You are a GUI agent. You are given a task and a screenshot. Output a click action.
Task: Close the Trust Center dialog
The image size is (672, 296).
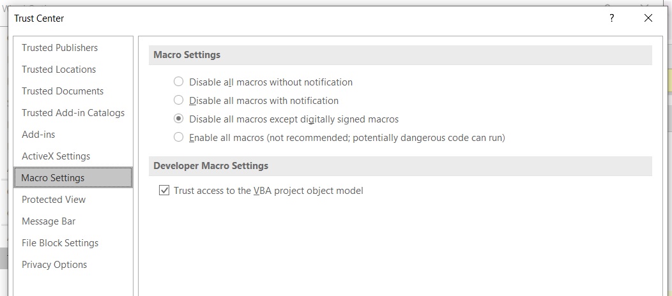pyautogui.click(x=648, y=18)
